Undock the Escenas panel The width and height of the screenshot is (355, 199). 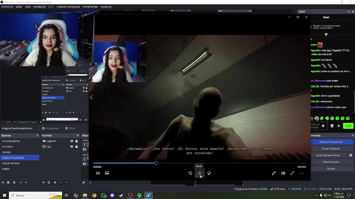pyautogui.click(x=37, y=135)
